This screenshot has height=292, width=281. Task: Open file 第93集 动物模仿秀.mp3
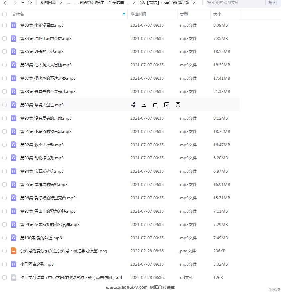pyautogui.click(x=42, y=158)
